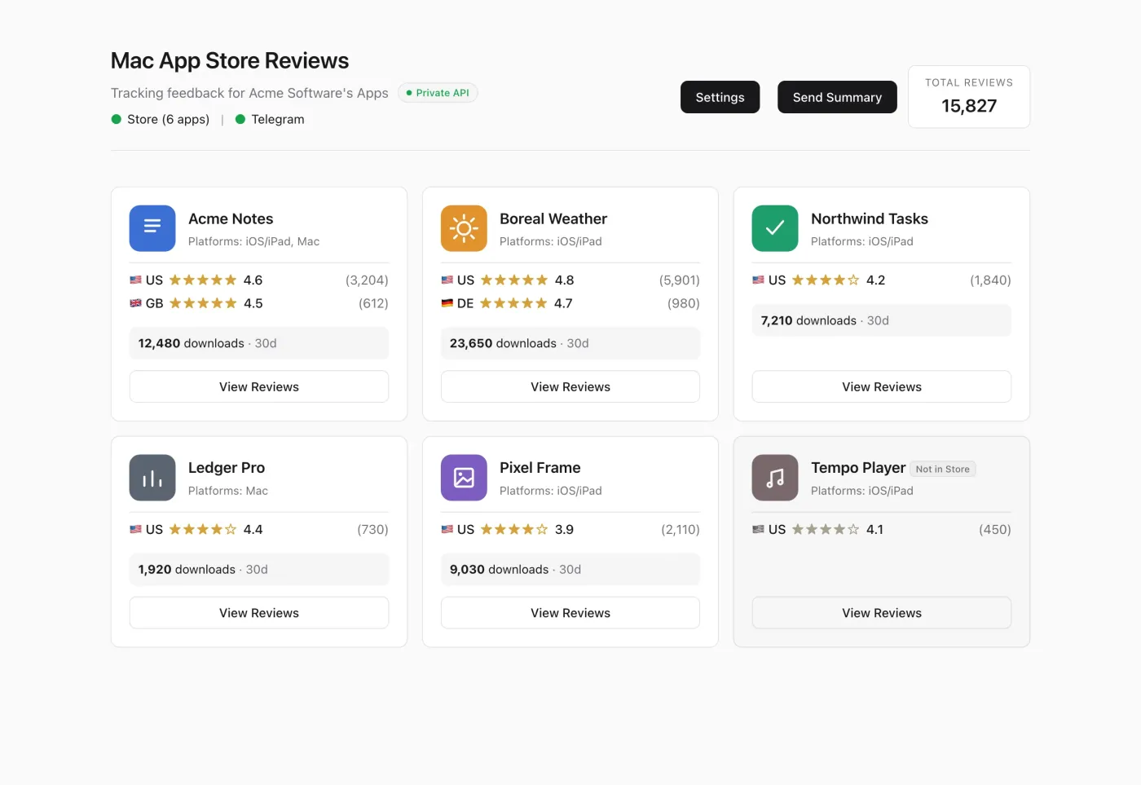
Task: Click the Total Reviews 15,827 card
Action: (969, 97)
